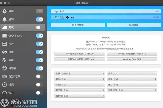Open the 有雨/有雪: 自动 dropdown
The width and height of the screenshot is (163, 108).
132,90
